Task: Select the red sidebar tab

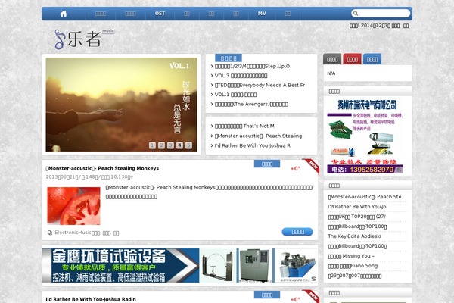Action: [x=352, y=59]
